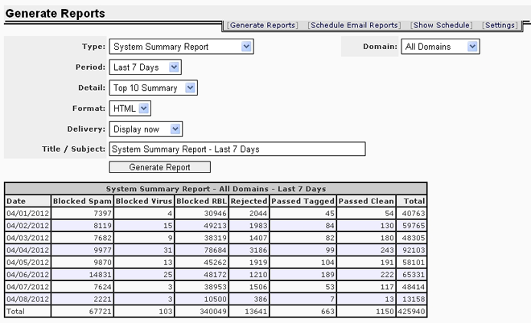Click the Rejected column header
This screenshot has width=531, height=323.
[x=249, y=201]
